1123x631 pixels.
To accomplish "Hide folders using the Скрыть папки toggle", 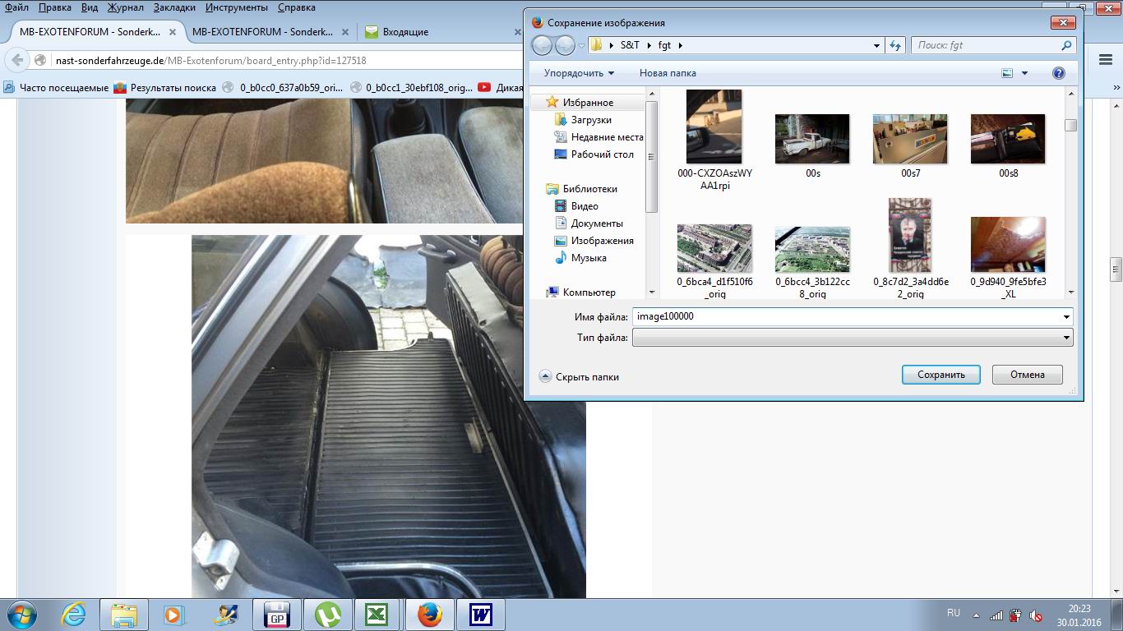I will click(580, 376).
